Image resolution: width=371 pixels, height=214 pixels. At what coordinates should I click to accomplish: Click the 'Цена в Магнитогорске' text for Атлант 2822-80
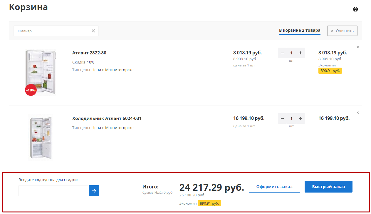[x=113, y=70]
